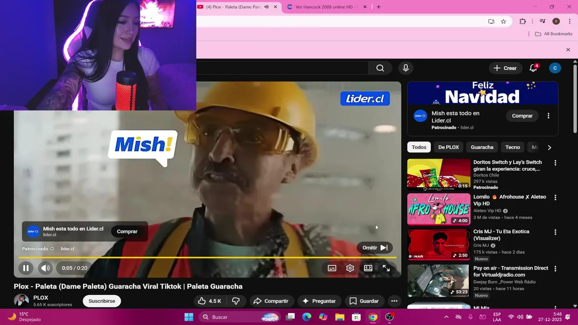Open the Chrome three-dot menu
Image resolution: width=578 pixels, height=325 pixels.
[569, 21]
